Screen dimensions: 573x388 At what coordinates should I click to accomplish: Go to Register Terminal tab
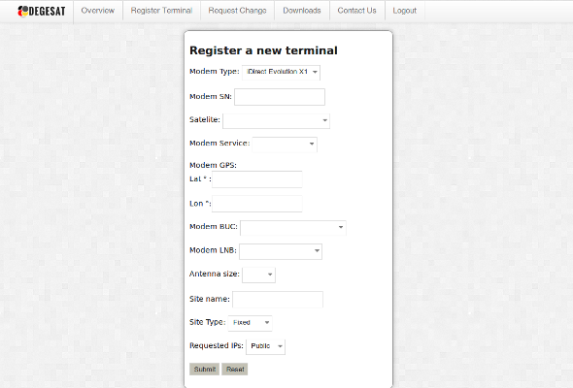point(161,11)
